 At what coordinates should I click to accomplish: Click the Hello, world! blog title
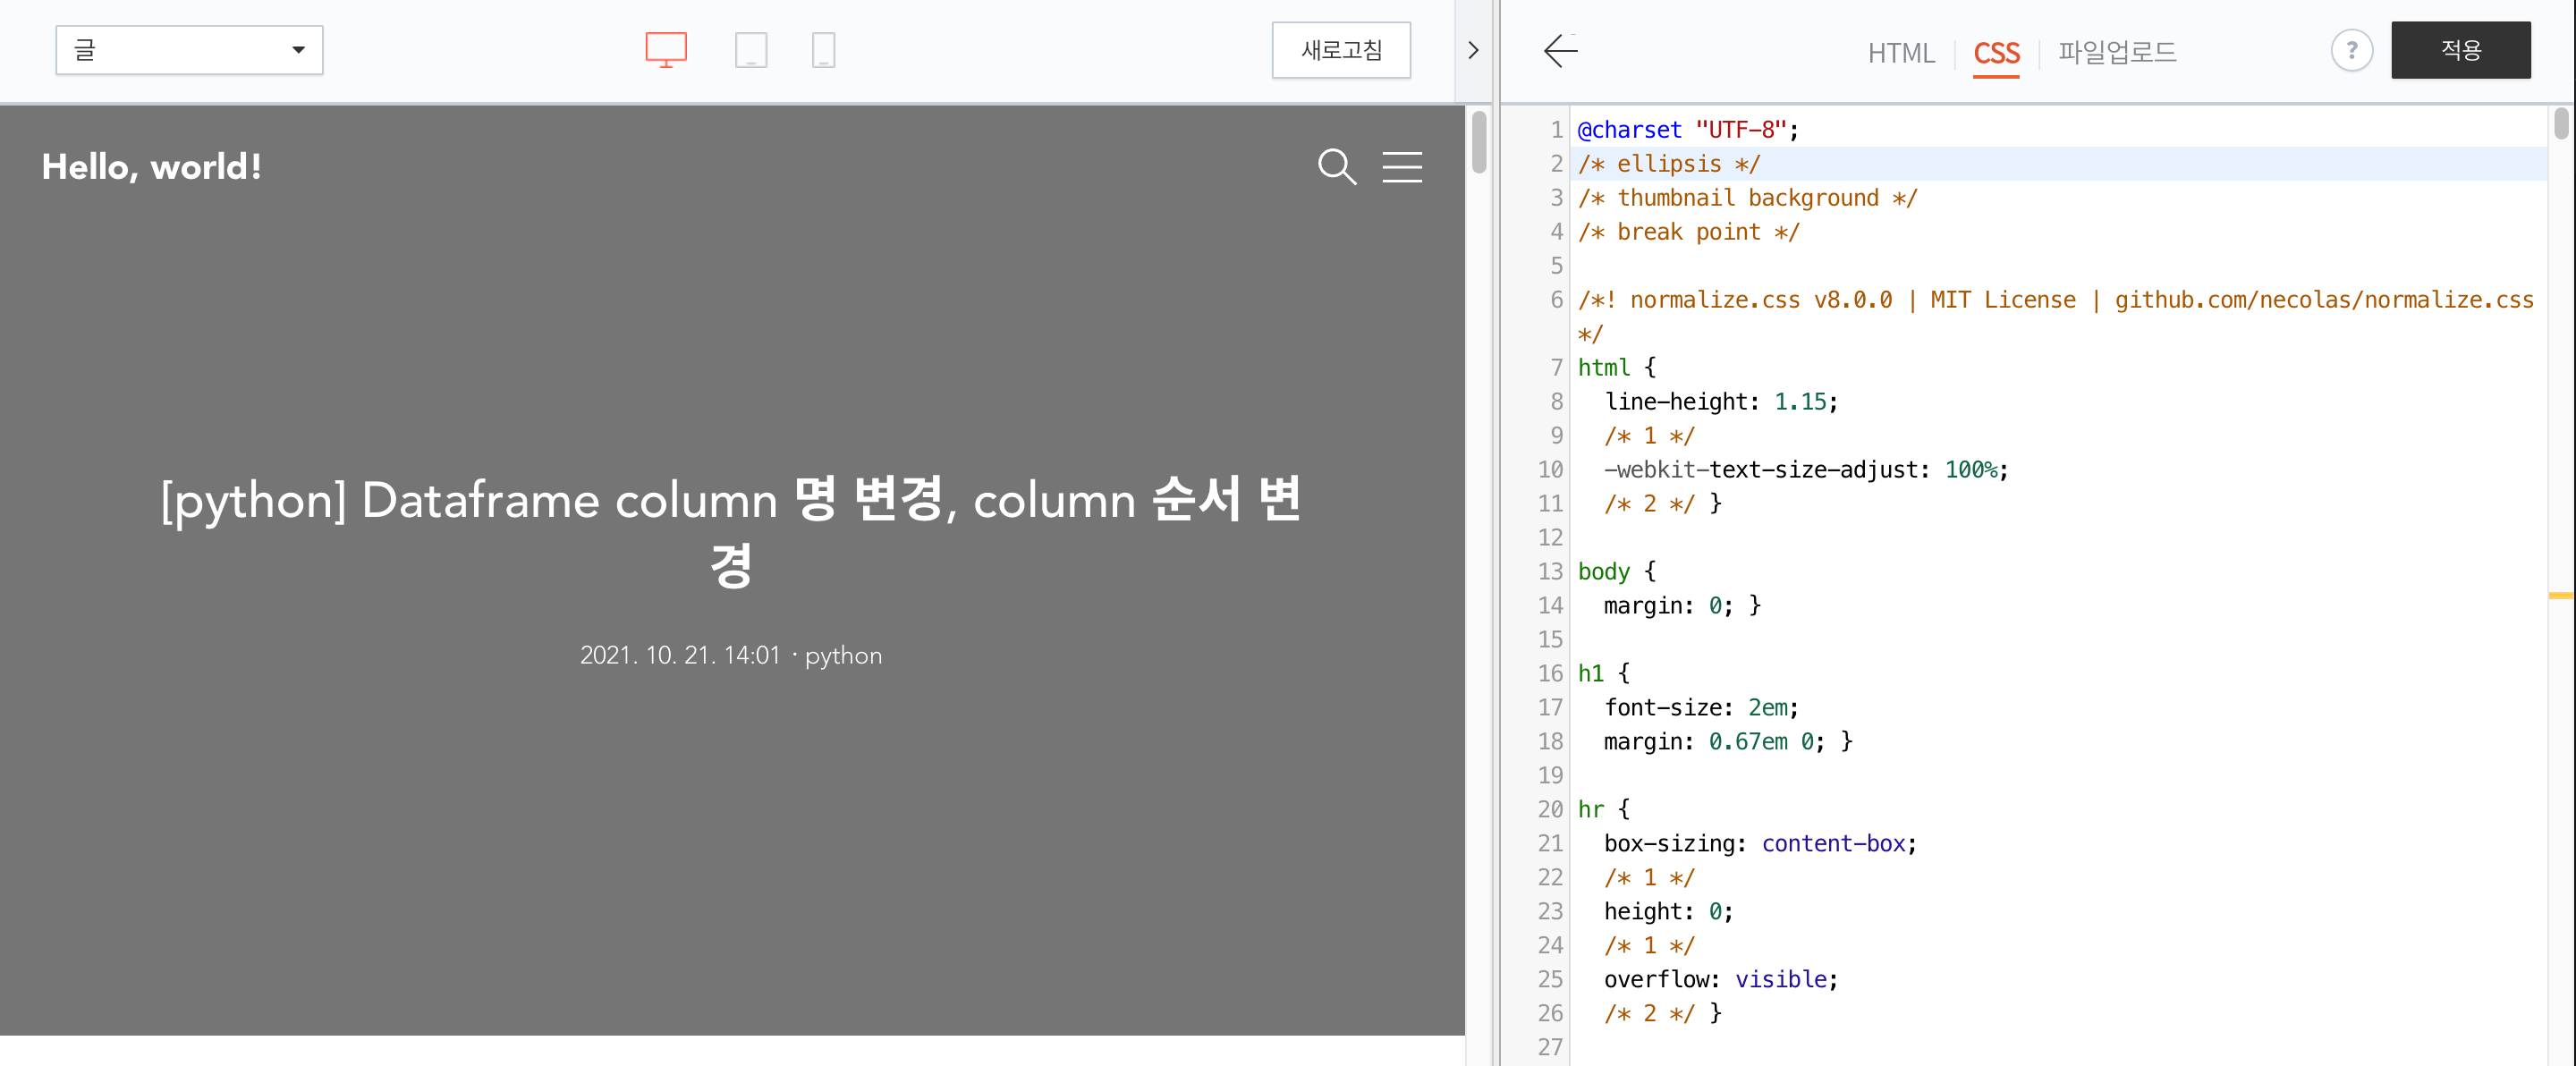point(152,167)
